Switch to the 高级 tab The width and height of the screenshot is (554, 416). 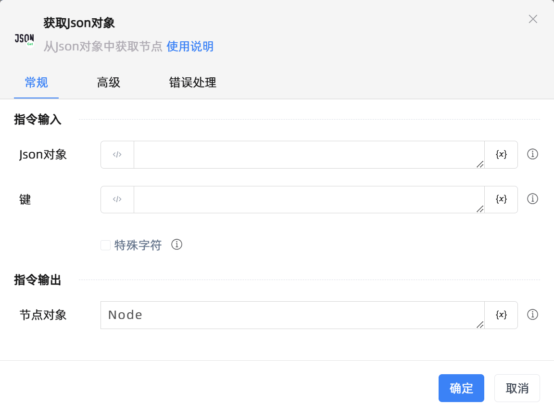click(109, 83)
